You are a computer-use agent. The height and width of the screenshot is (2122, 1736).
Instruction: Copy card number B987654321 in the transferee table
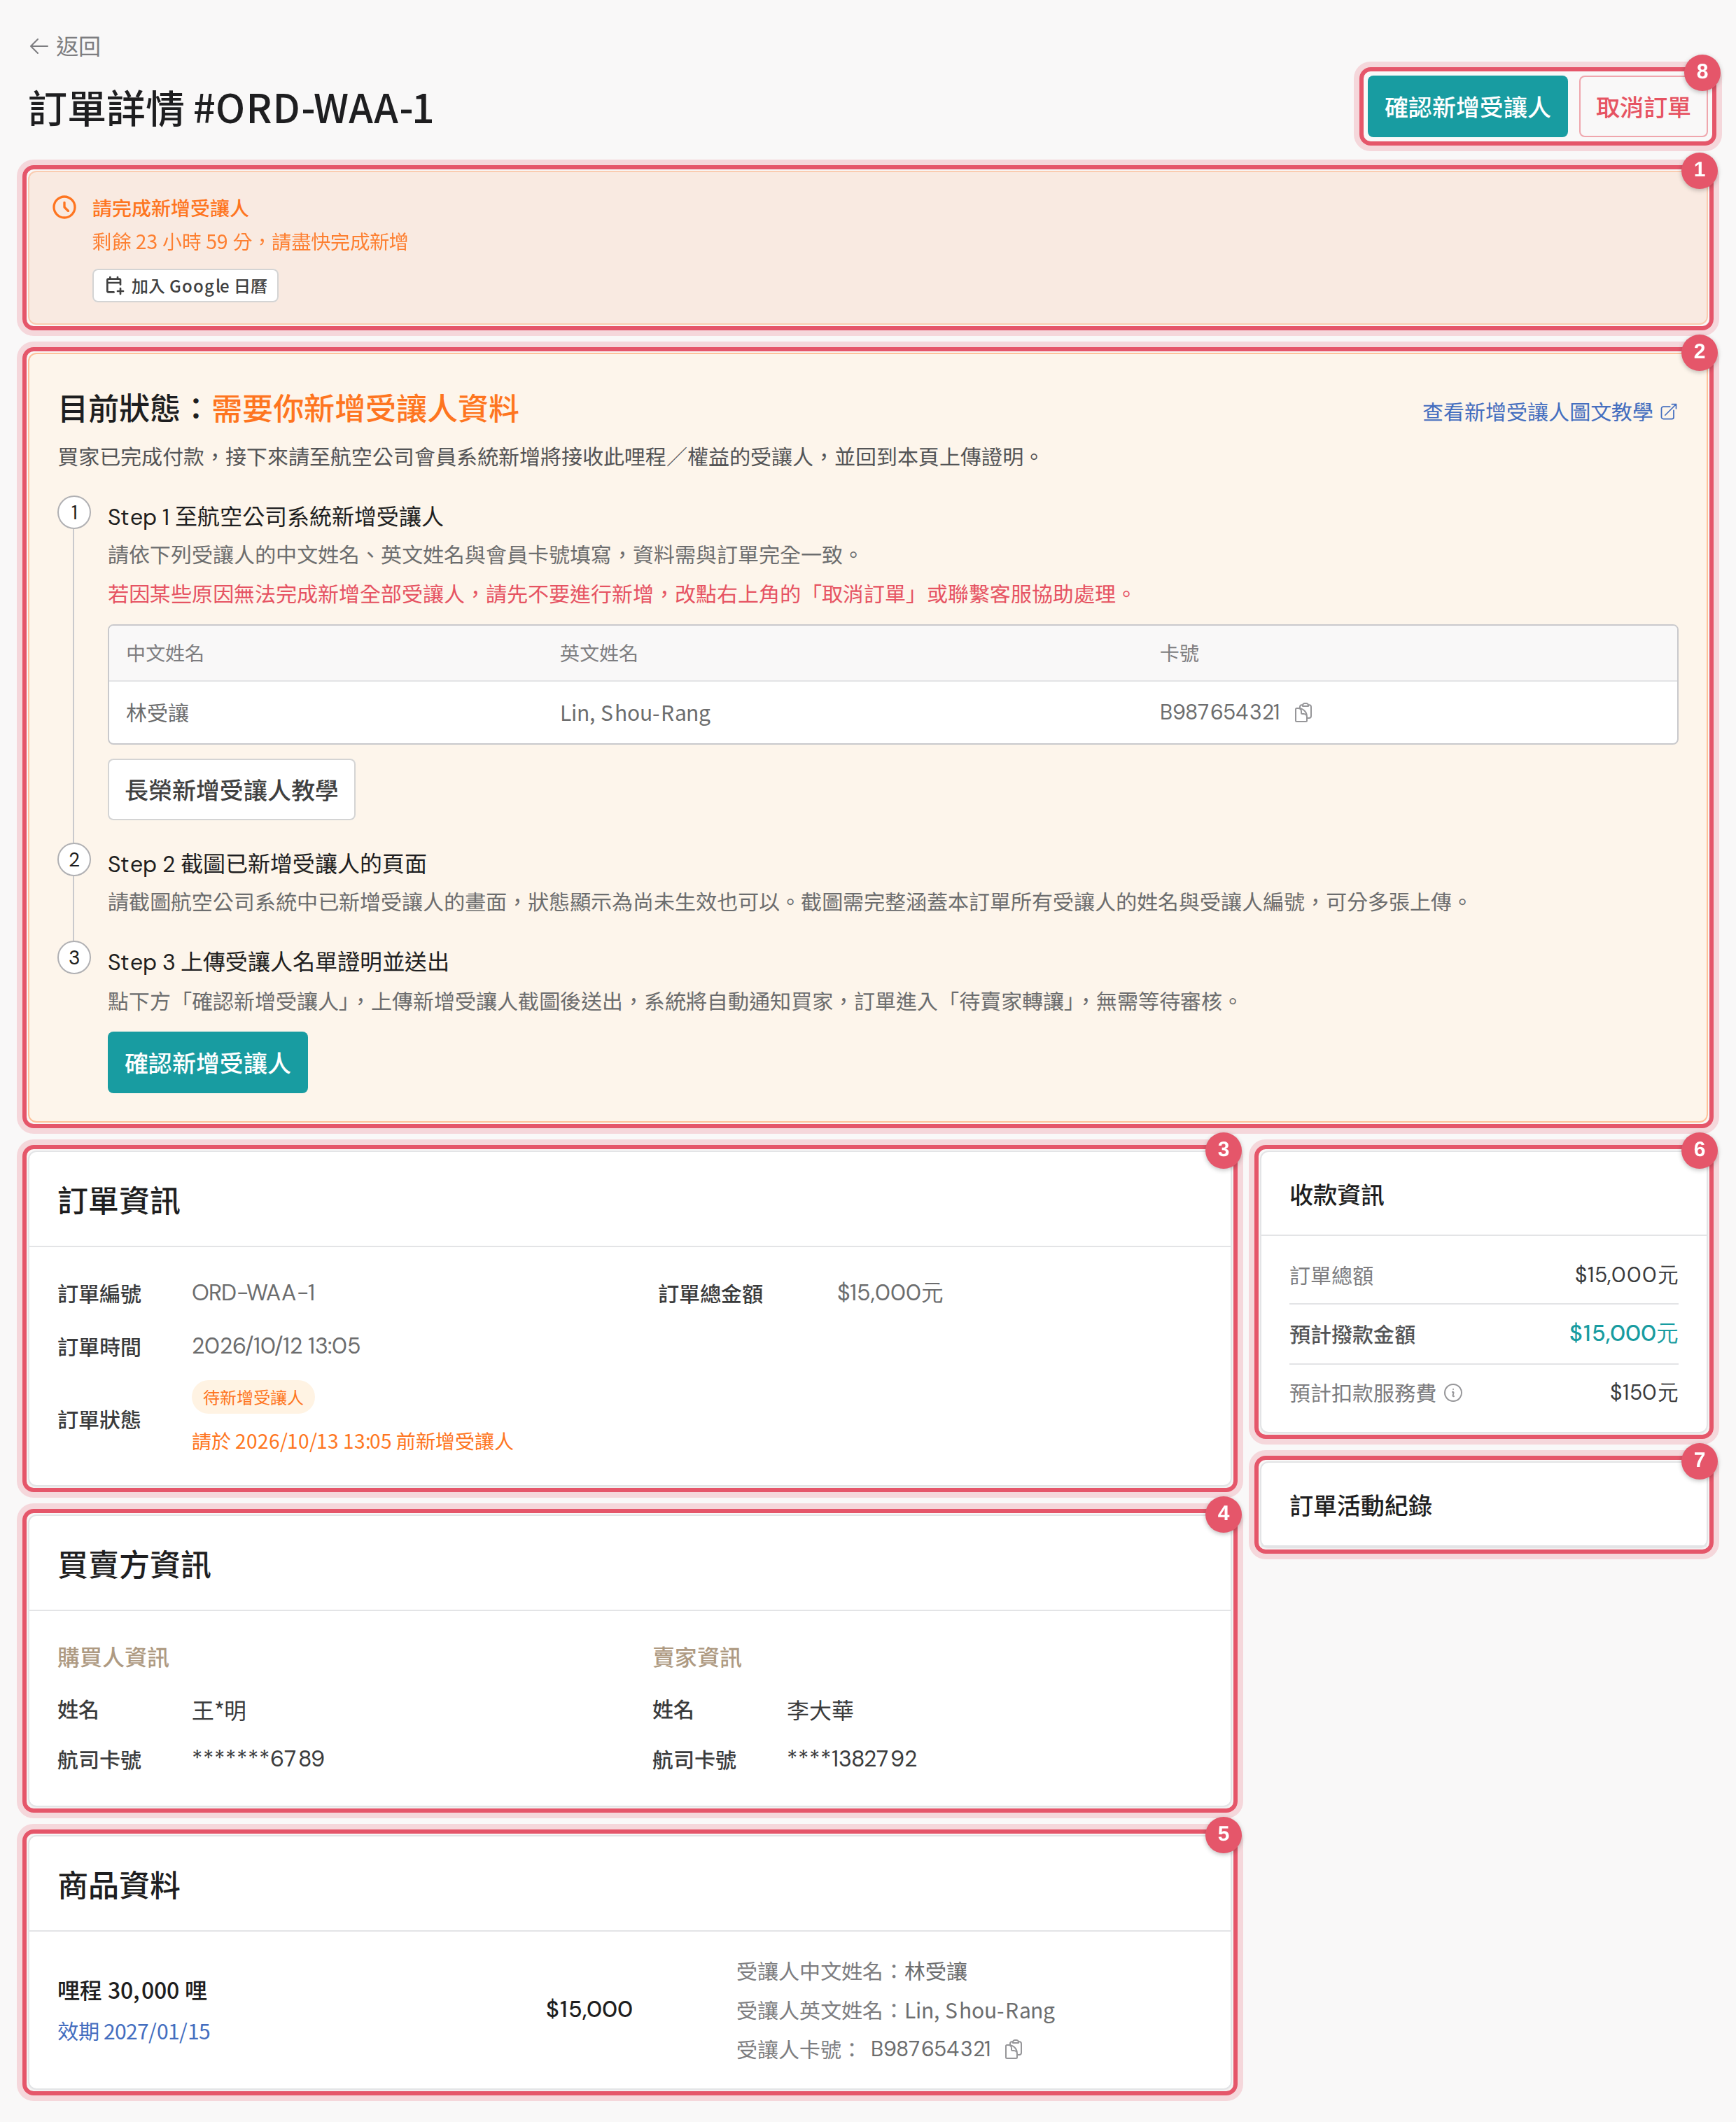click(x=1303, y=712)
